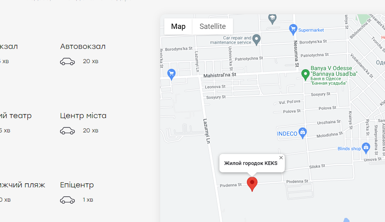The image size is (385, 222).
Task: Select the school graduation cap marker
Action: point(272,19)
